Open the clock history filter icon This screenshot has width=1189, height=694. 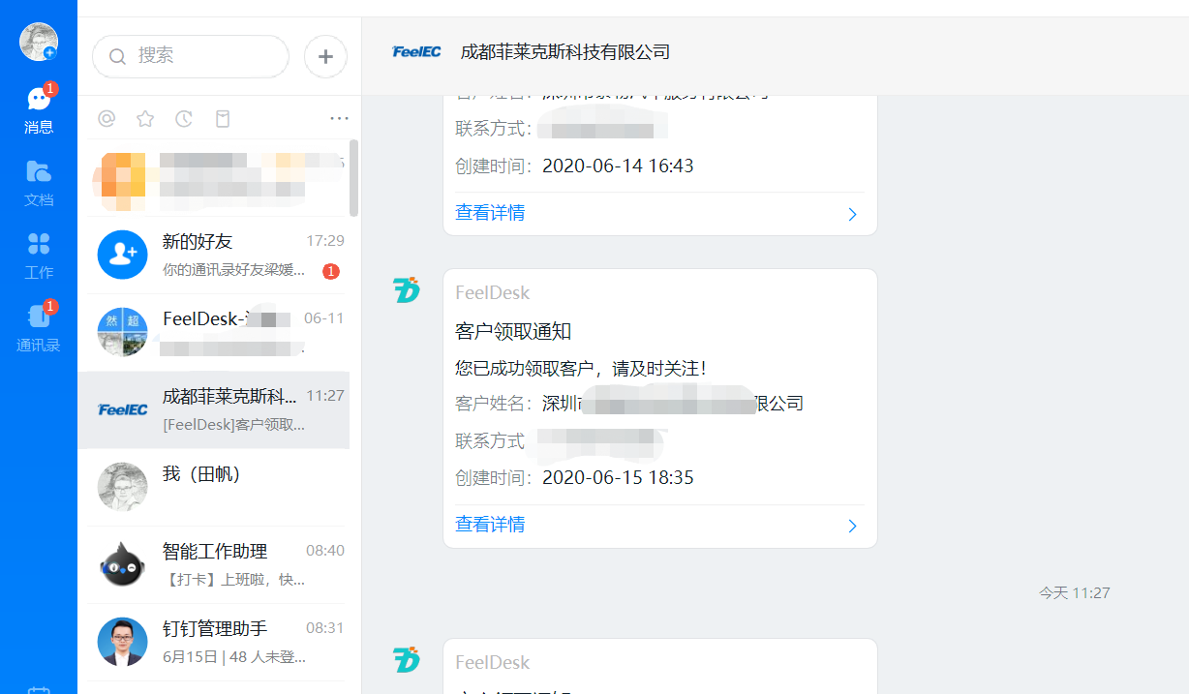click(184, 118)
